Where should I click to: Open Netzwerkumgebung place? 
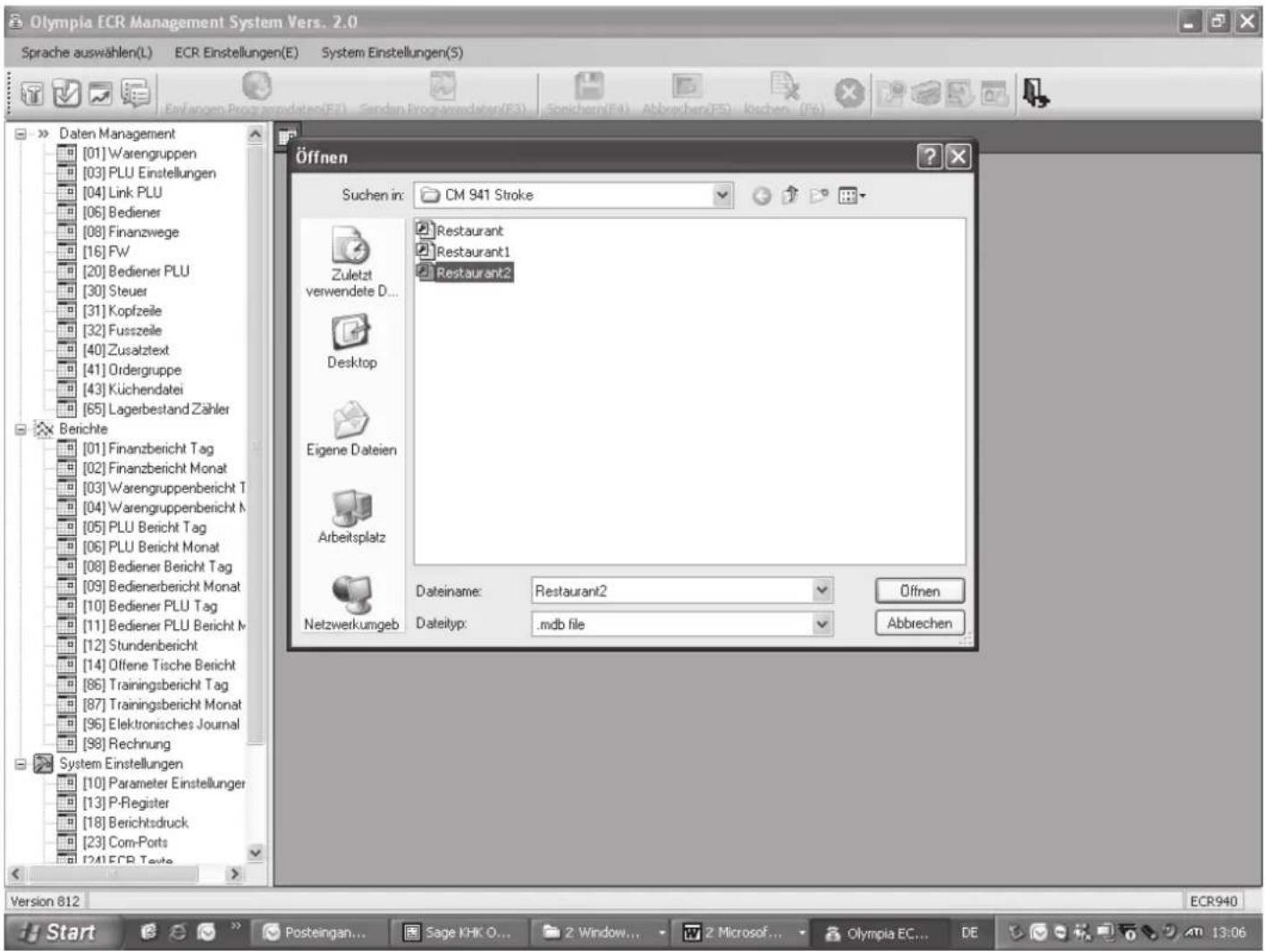(x=351, y=603)
